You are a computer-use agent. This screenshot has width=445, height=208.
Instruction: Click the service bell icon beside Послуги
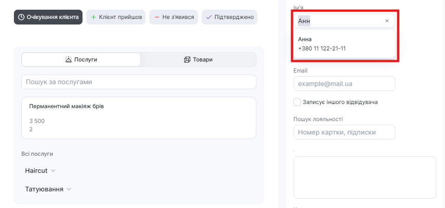pyautogui.click(x=69, y=60)
